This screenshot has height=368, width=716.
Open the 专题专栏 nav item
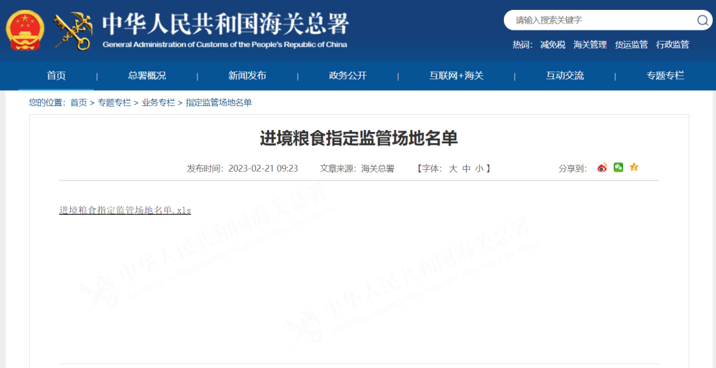665,76
